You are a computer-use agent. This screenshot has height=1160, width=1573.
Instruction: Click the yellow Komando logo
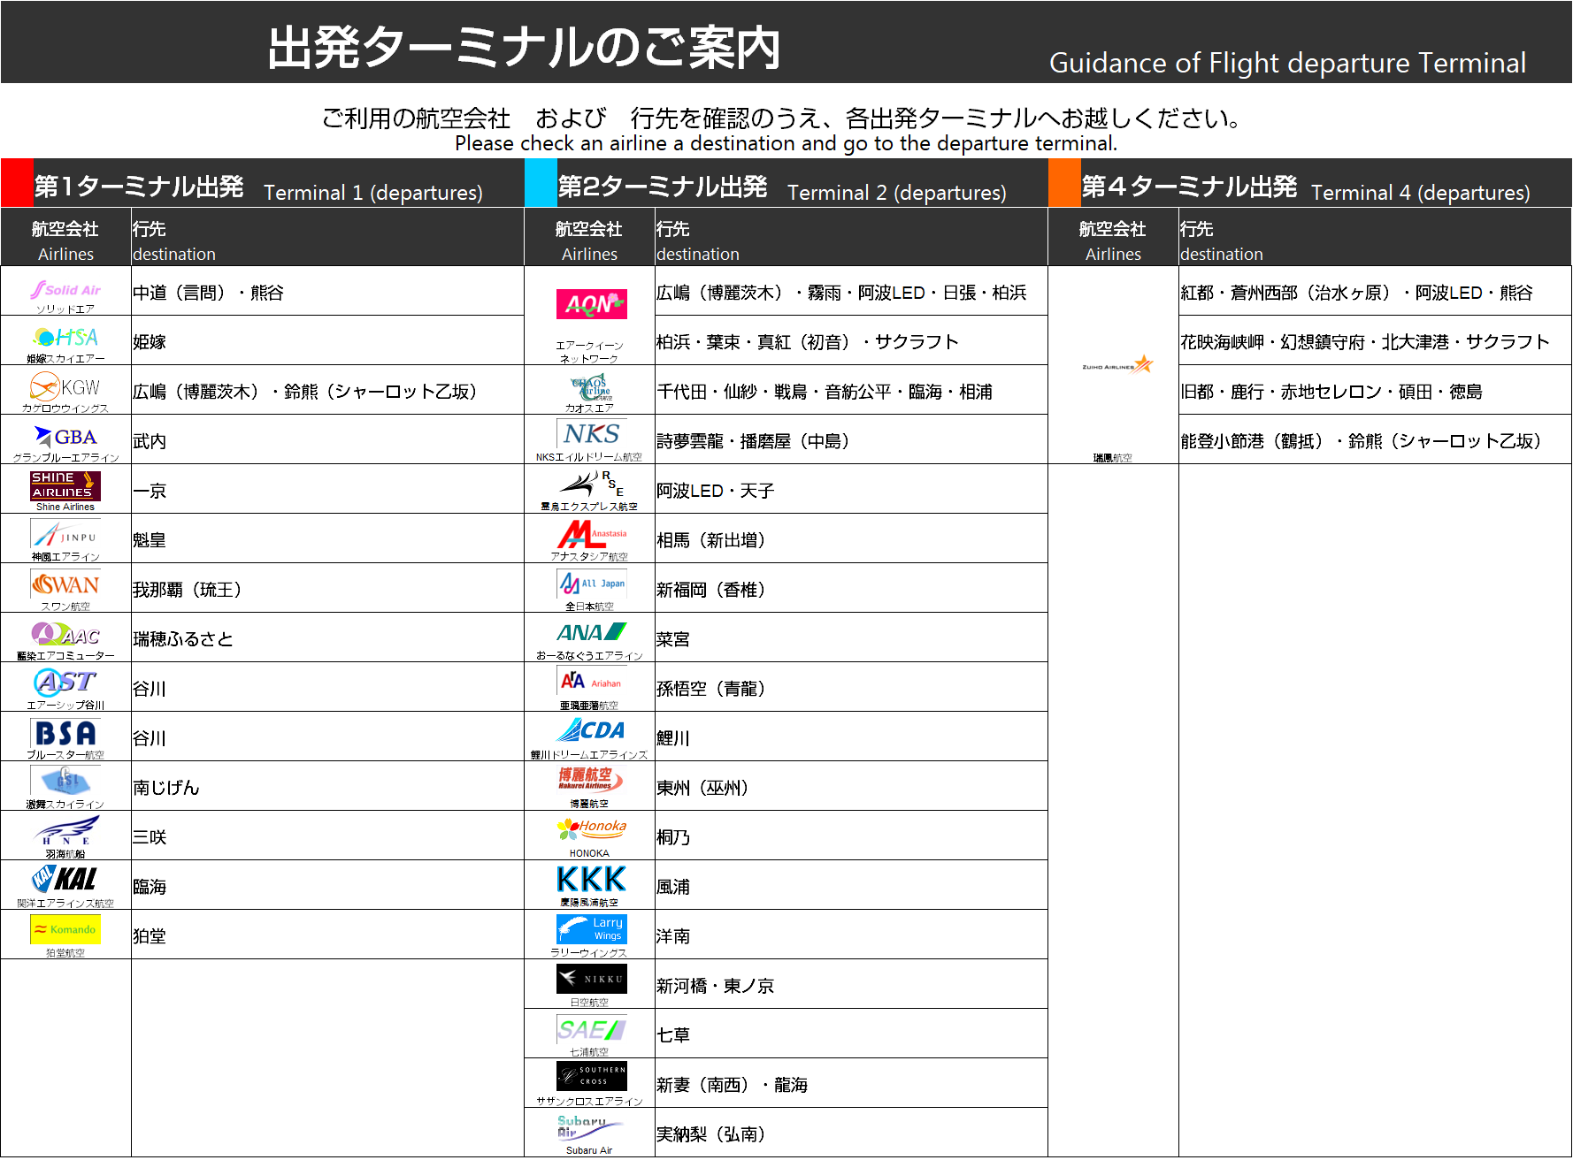65,929
